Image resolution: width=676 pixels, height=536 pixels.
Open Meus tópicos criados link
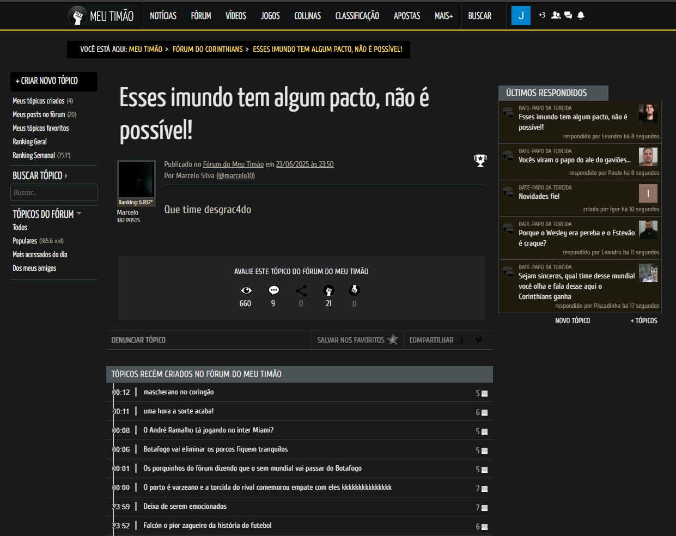39,101
